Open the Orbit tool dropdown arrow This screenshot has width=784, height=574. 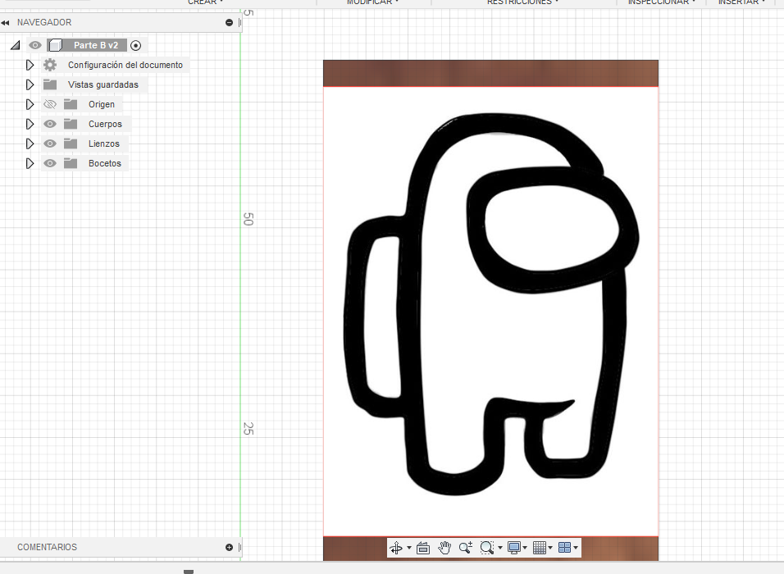409,548
